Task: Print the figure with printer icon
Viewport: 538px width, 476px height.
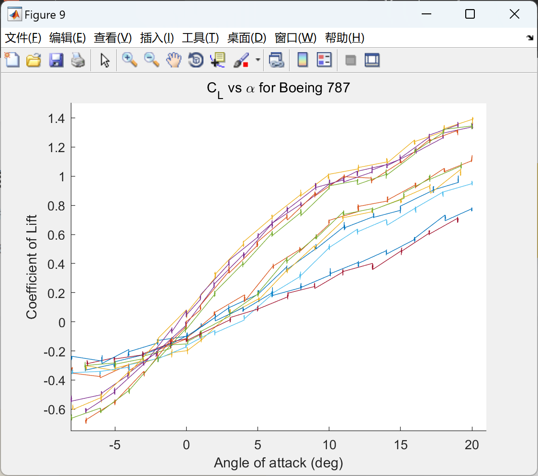Action: (78, 60)
